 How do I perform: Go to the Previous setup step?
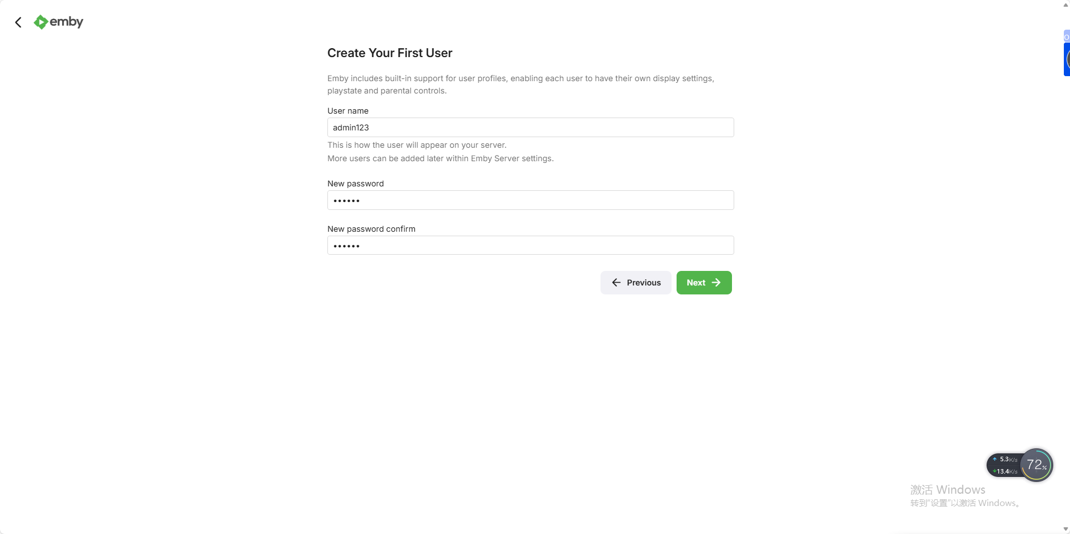[636, 283]
